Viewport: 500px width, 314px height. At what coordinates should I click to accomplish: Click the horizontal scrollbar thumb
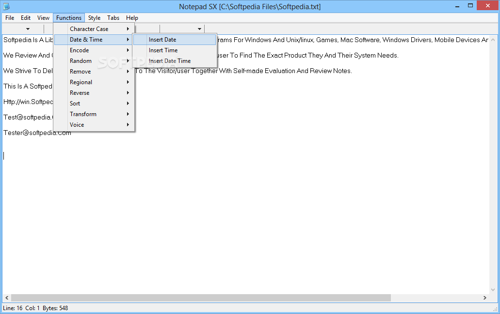201,298
